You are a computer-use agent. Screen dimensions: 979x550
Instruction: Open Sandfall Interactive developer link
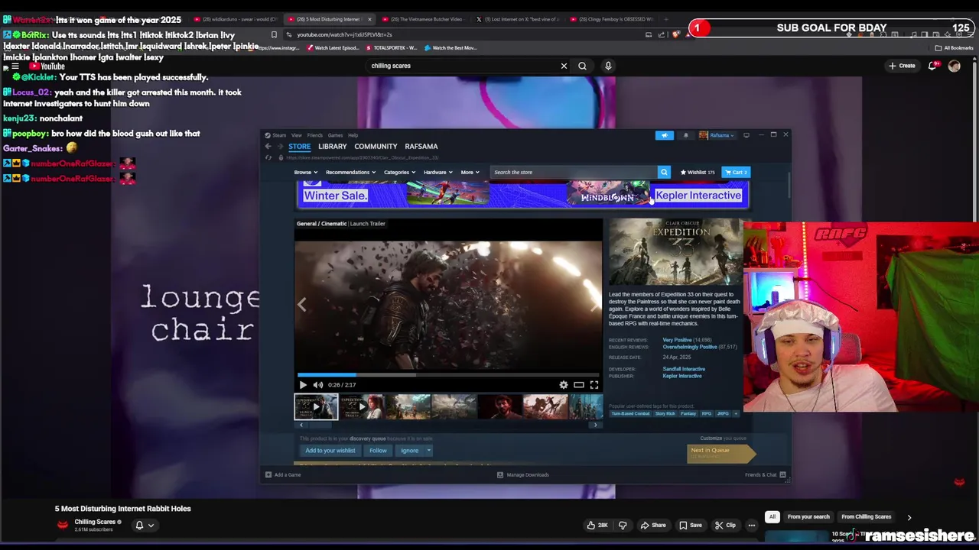(684, 369)
